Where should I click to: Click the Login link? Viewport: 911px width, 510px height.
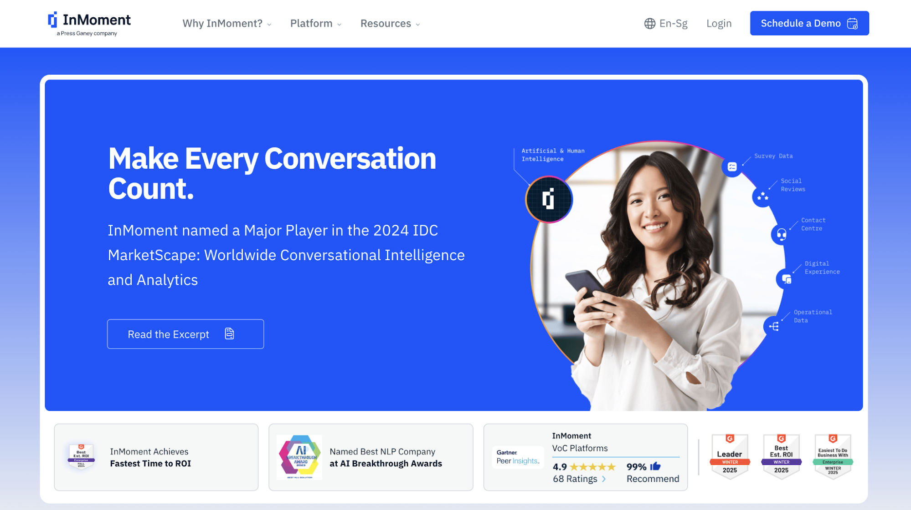719,23
